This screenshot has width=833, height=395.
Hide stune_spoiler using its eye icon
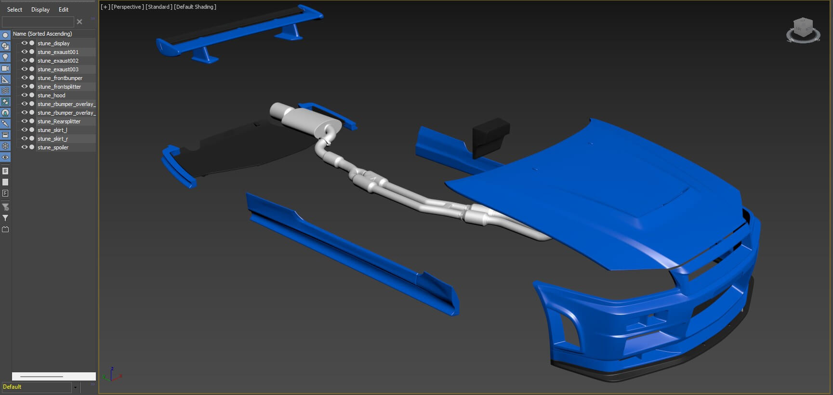24,147
